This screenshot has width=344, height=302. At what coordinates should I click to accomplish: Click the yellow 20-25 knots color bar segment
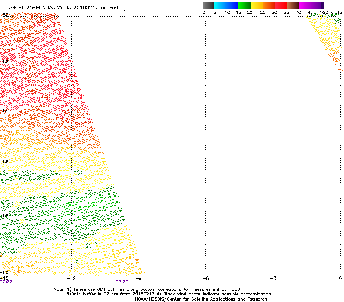tap(257, 6)
